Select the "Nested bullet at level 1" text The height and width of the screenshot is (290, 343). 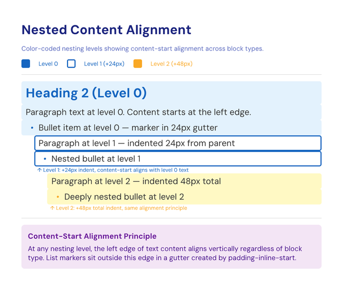coord(96,159)
